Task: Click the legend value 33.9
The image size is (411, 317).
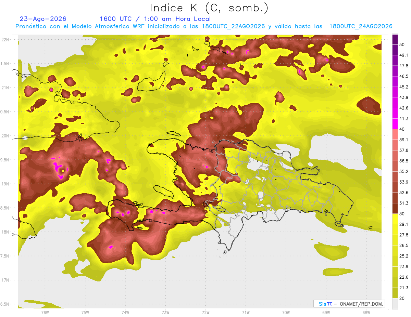Action: 404,182
